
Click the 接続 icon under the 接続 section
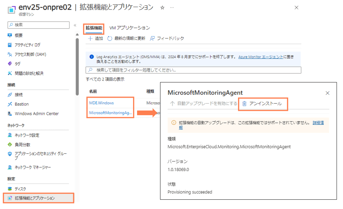tap(10, 95)
